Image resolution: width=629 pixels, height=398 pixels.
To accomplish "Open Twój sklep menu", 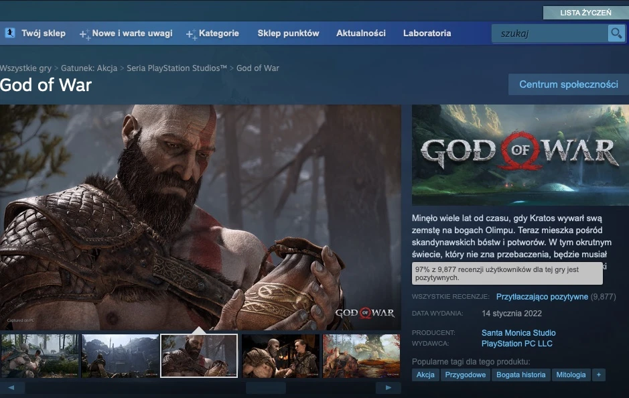I will click(44, 34).
